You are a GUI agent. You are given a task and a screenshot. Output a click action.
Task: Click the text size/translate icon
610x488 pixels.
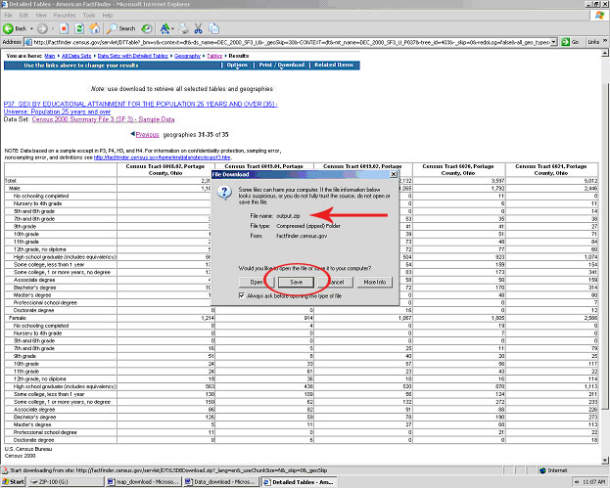(x=164, y=28)
